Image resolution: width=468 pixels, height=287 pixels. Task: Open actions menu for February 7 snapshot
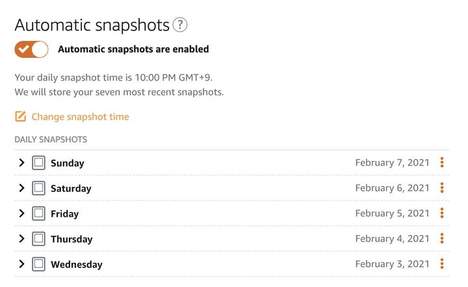point(442,162)
